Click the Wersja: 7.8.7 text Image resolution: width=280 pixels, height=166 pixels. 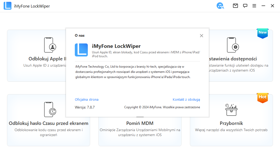(85, 107)
